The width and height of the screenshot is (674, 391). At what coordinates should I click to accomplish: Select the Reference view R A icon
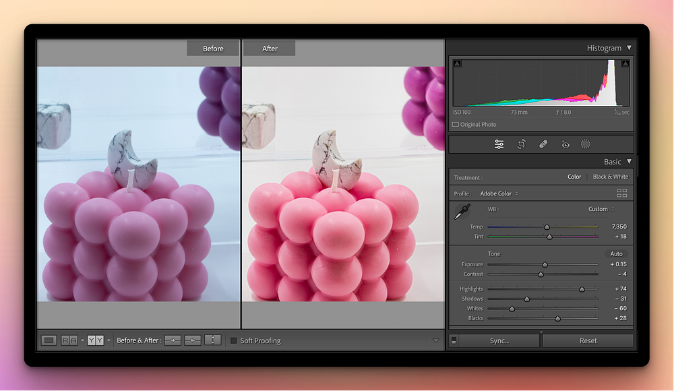pos(69,340)
